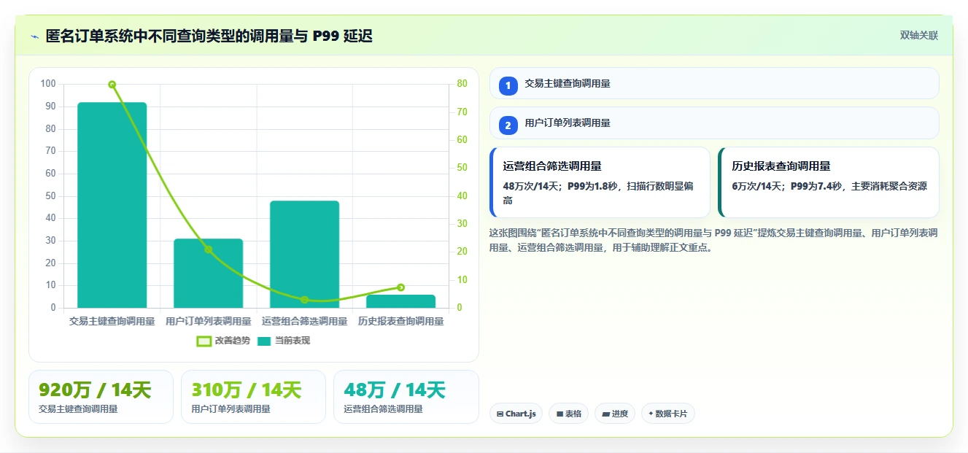Screen dimensions: 968x453
Task: Click the 数据卡片 tag chip
Action: click(668, 414)
